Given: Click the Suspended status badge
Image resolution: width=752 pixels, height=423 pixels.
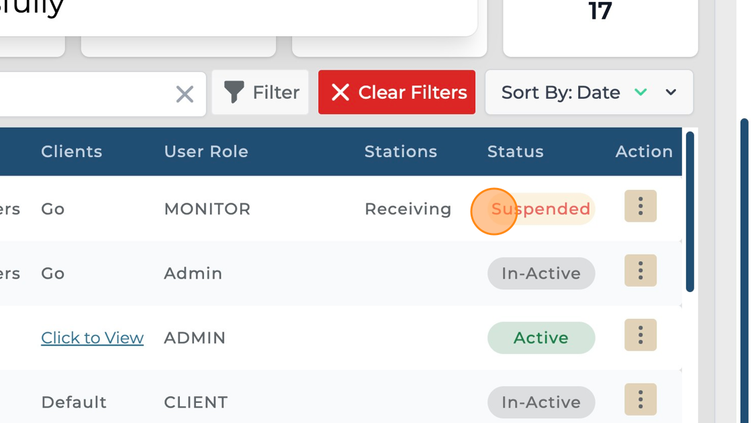Looking at the screenshot, I should (x=541, y=209).
